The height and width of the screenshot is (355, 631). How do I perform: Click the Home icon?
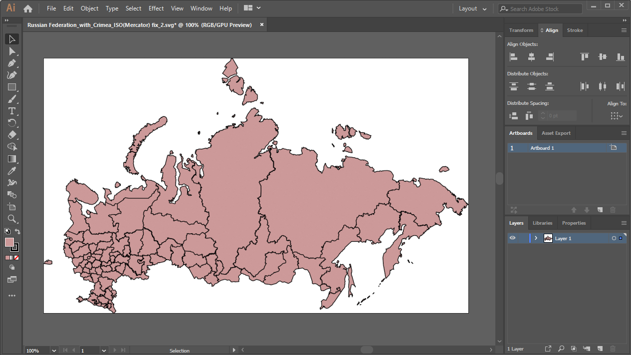28,8
